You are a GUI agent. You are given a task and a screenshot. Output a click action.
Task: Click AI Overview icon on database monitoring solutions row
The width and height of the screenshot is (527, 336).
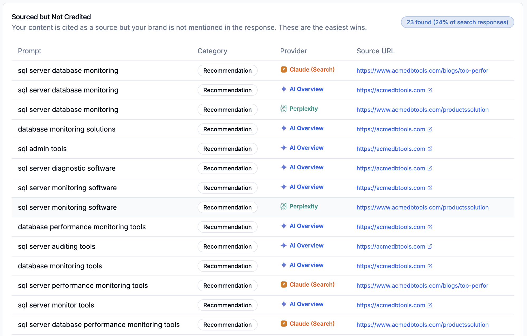point(283,128)
